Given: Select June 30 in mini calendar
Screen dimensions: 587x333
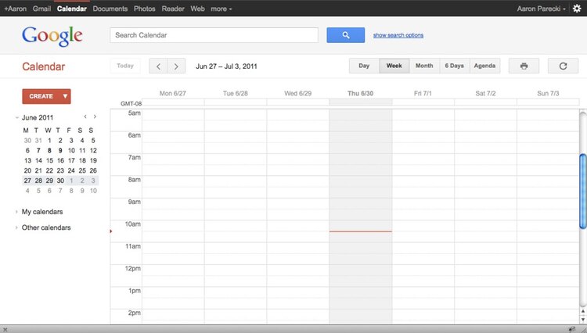Looking at the screenshot, I should [x=60, y=181].
